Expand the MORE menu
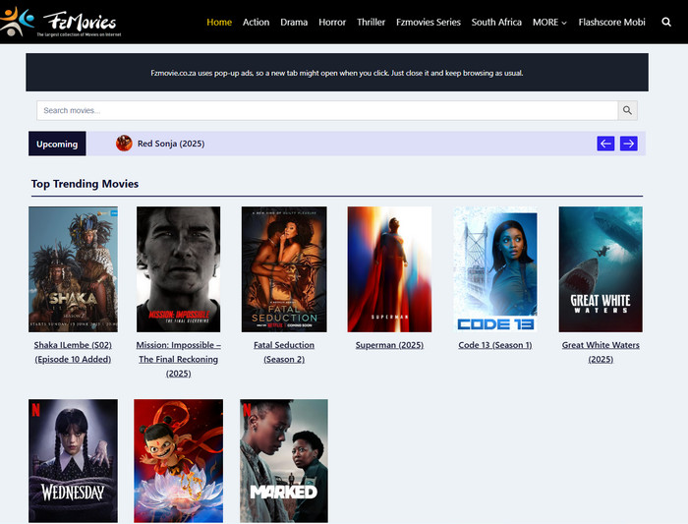 click(x=549, y=22)
